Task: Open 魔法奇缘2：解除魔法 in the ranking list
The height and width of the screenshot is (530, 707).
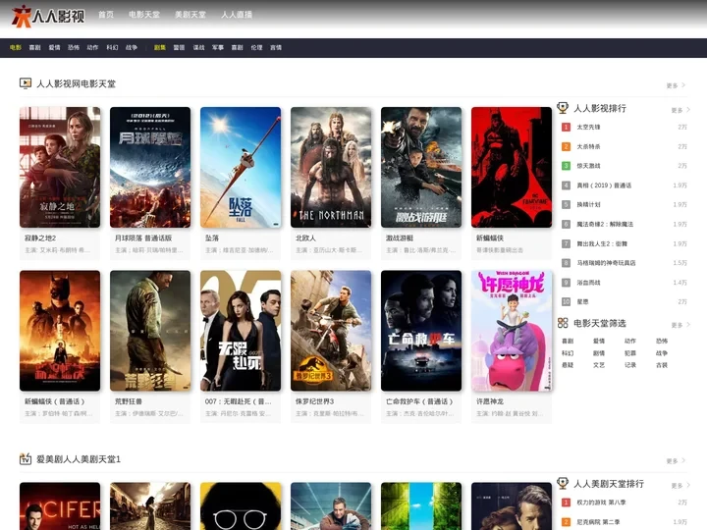Action: 605,224
